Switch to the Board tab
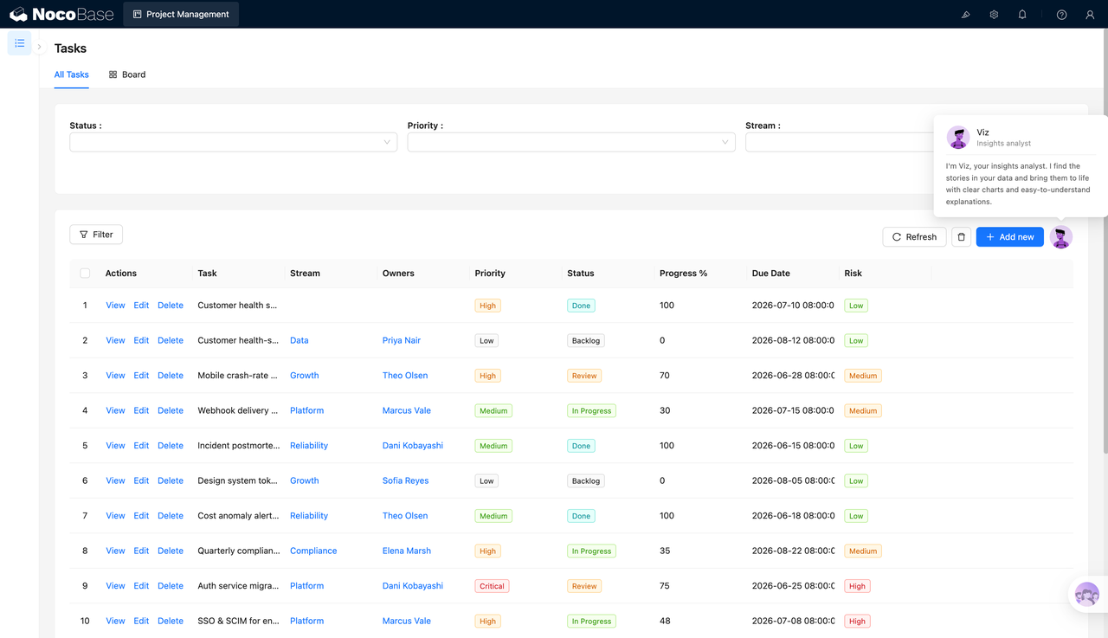Viewport: 1108px width, 638px height. click(x=127, y=74)
